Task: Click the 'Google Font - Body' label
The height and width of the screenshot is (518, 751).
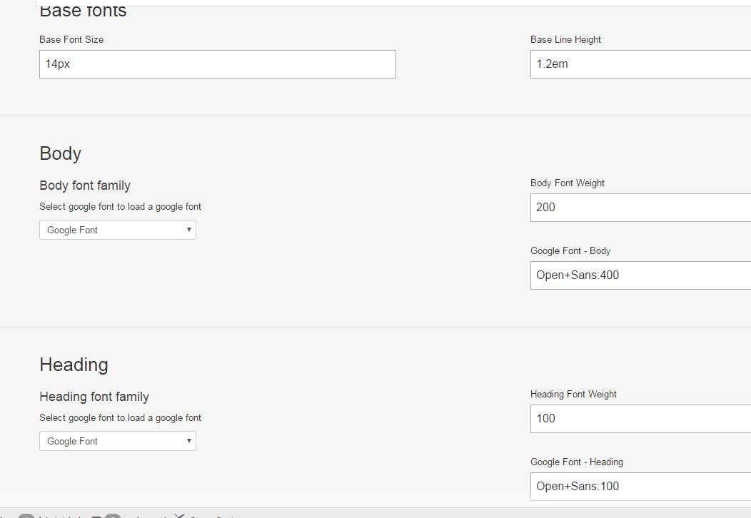Action: point(570,251)
